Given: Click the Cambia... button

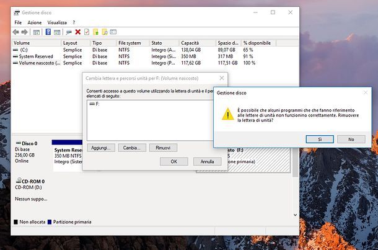Looking at the screenshot, I should [132, 148].
